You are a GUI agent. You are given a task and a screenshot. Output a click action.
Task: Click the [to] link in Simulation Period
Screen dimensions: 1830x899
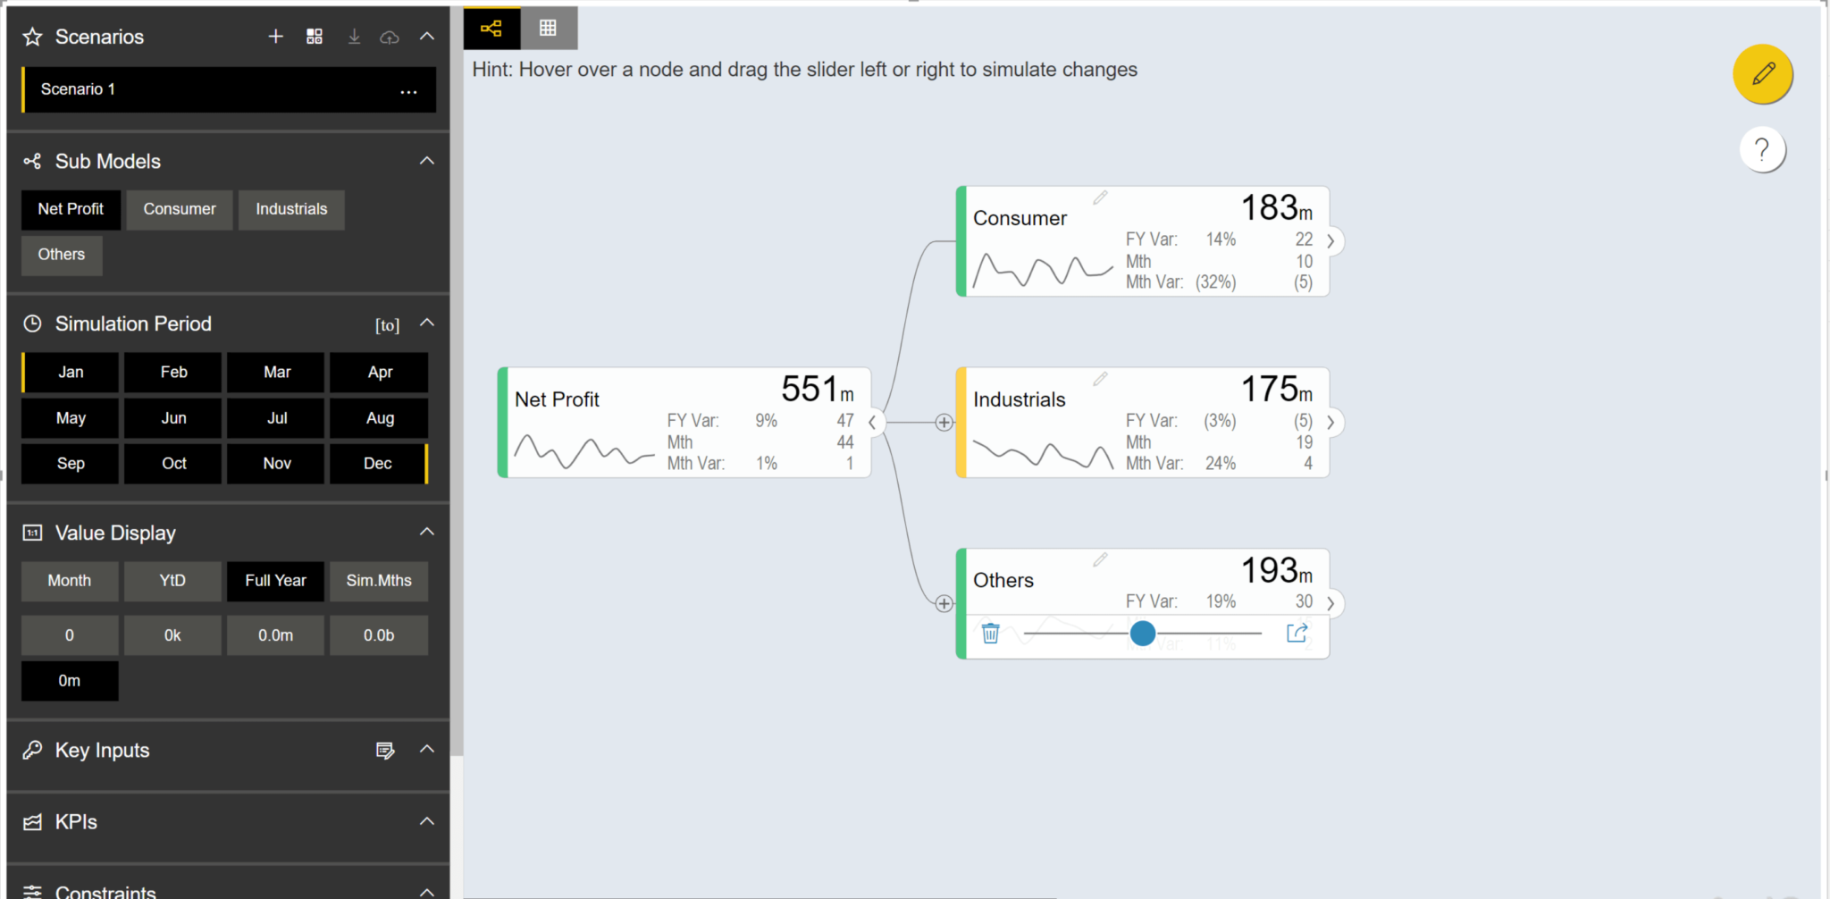pos(387,324)
